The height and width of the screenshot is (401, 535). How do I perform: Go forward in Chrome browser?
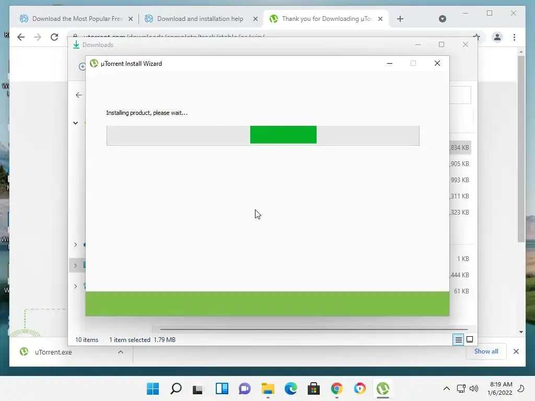coord(38,37)
